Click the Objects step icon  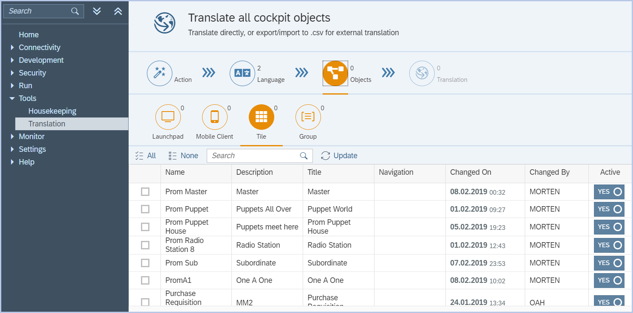[335, 73]
